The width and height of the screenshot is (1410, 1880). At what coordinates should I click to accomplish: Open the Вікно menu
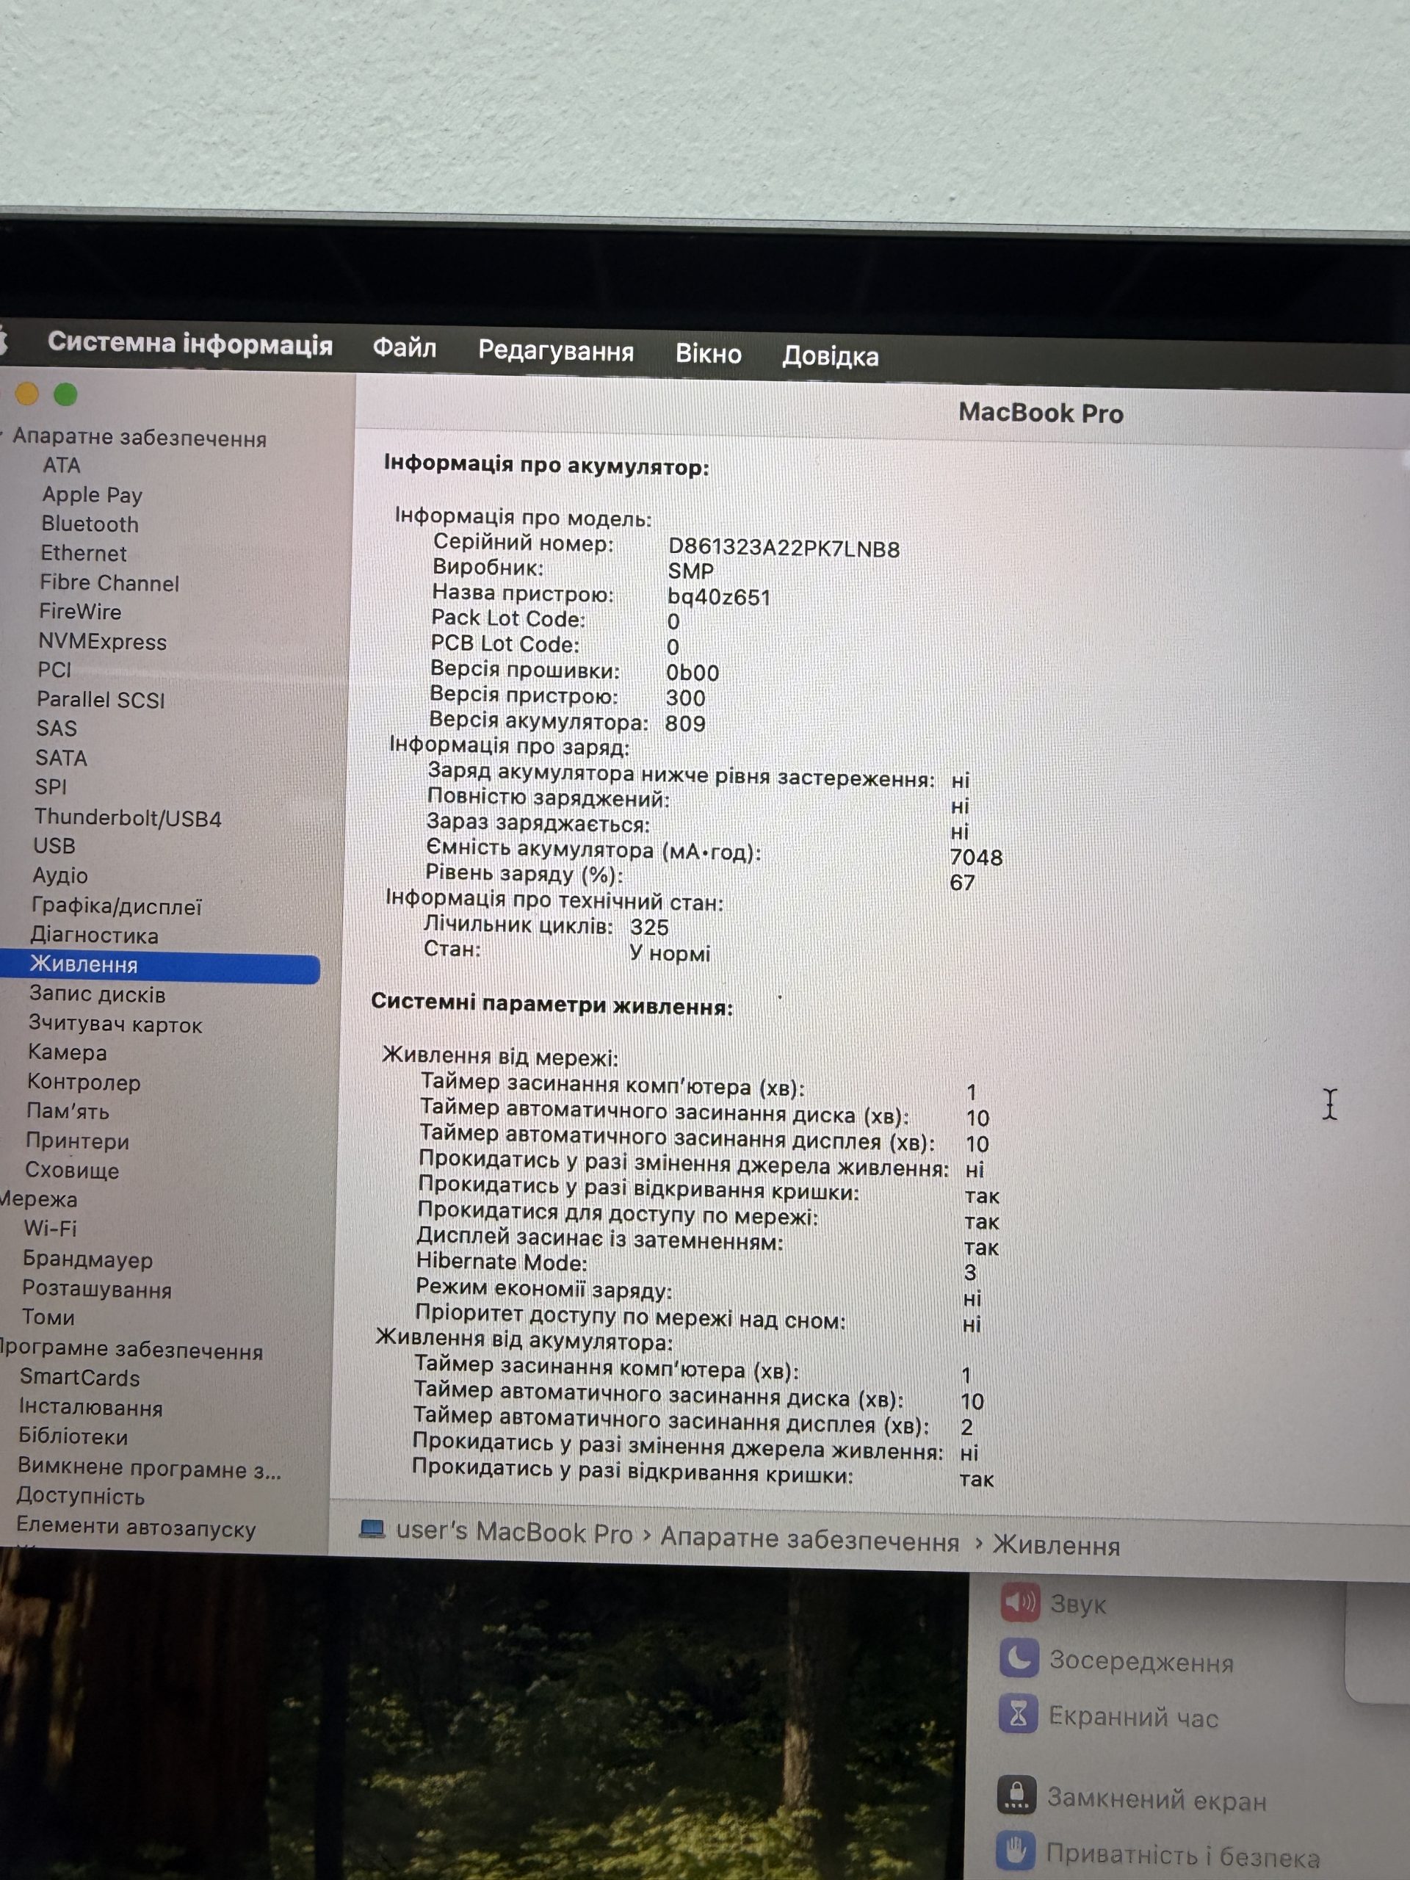[x=708, y=353]
